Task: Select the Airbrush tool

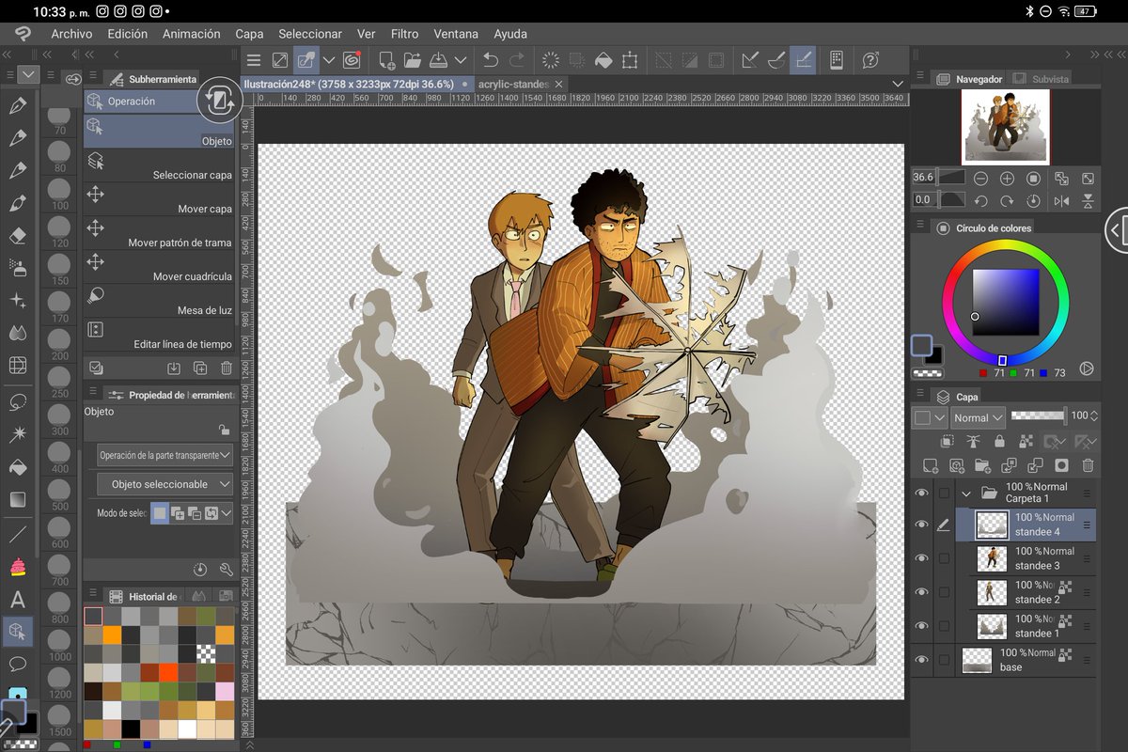Action: [x=18, y=268]
